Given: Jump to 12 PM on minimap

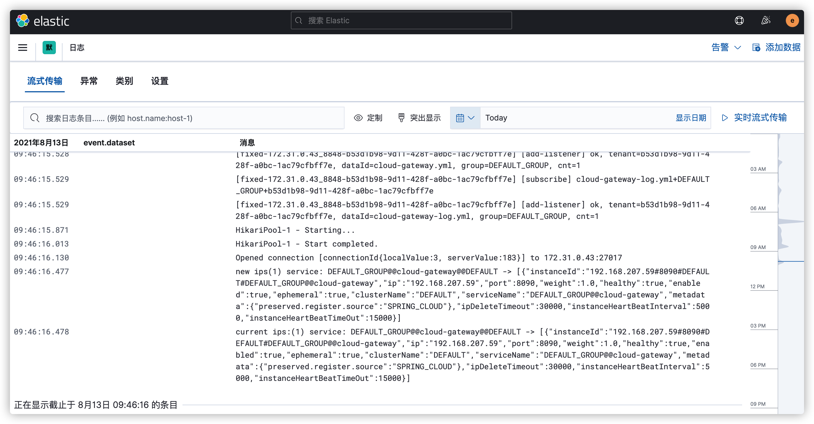Looking at the screenshot, I should click(x=757, y=287).
